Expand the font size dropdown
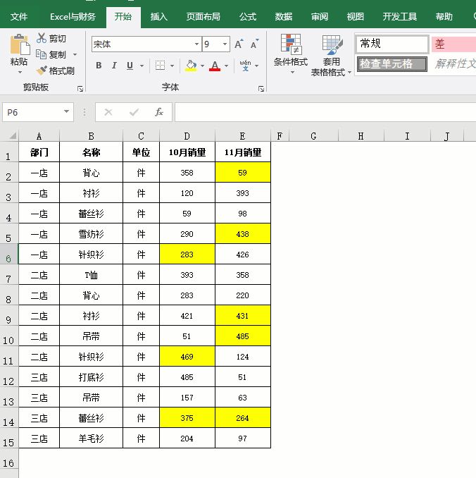476x478 pixels. [225, 44]
